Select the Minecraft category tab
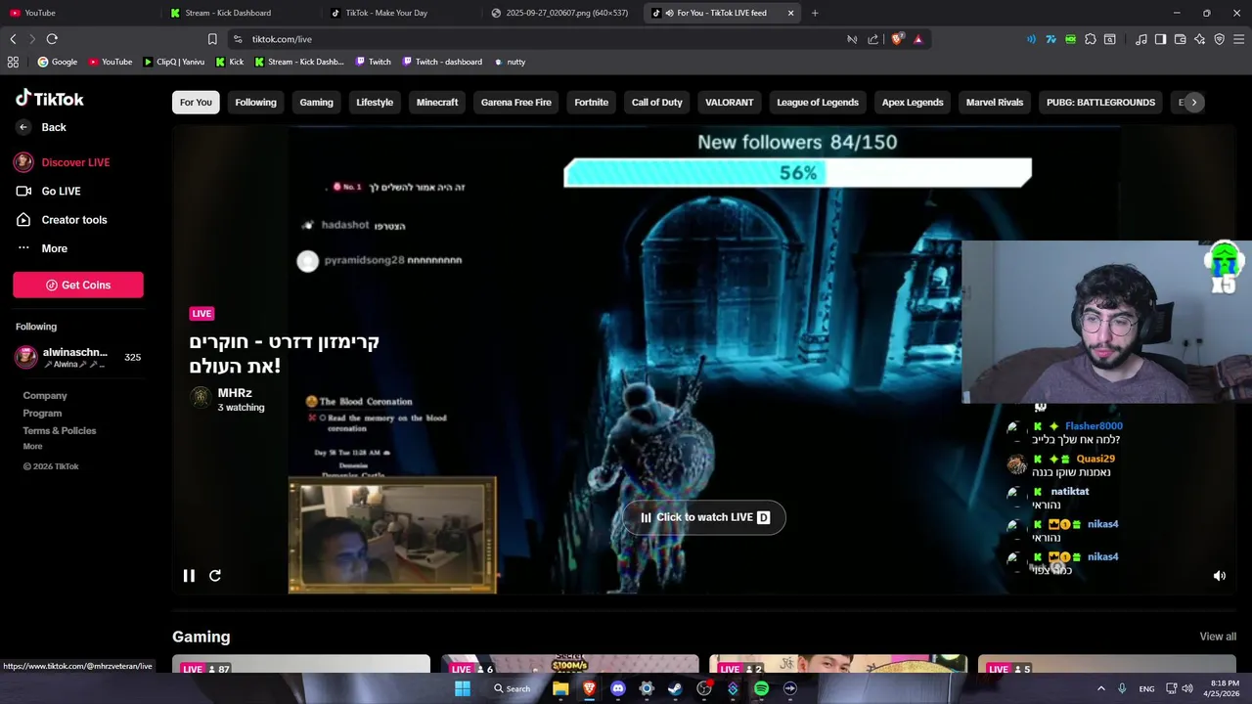Image resolution: width=1252 pixels, height=704 pixels. point(437,103)
